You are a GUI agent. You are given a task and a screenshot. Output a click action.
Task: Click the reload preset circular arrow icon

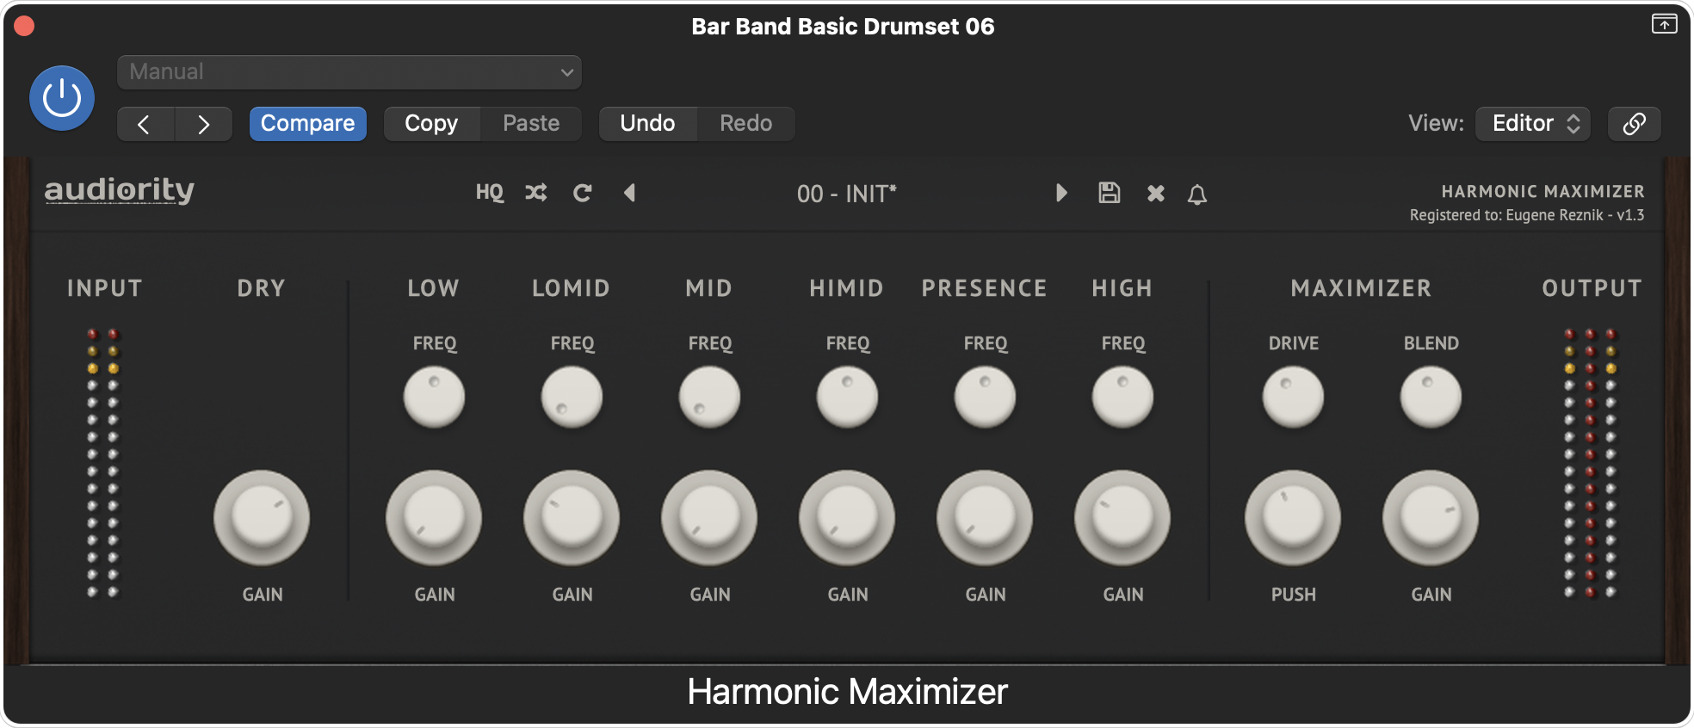coord(583,193)
